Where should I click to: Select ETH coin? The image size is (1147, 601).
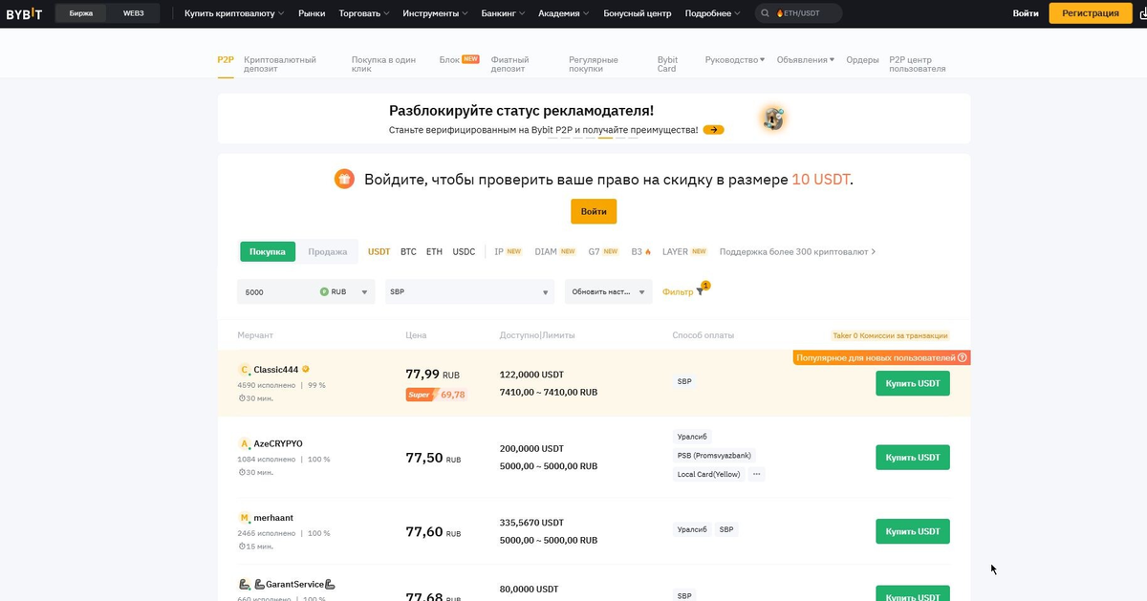(434, 251)
